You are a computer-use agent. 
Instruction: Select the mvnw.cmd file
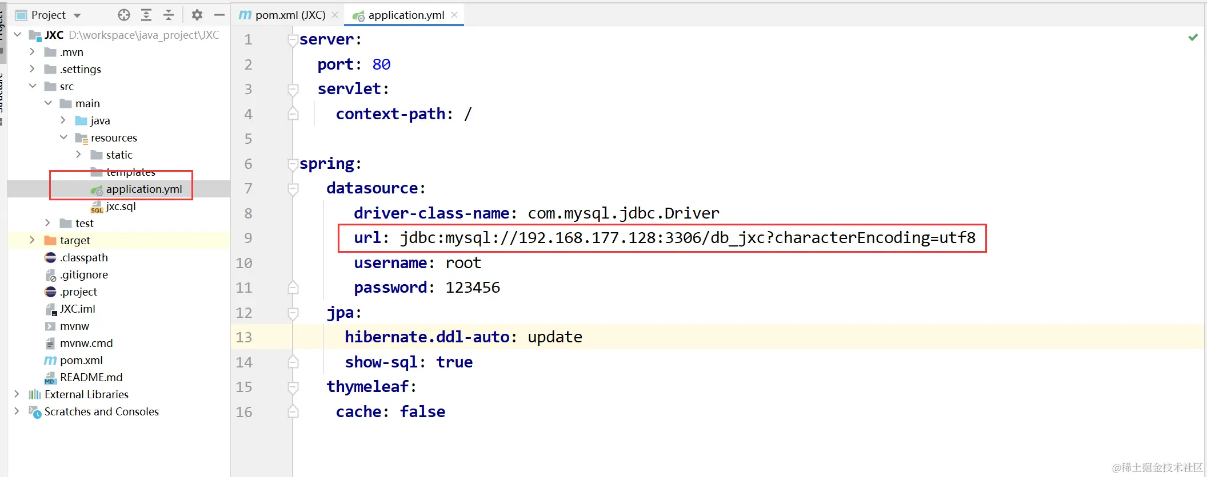point(86,343)
